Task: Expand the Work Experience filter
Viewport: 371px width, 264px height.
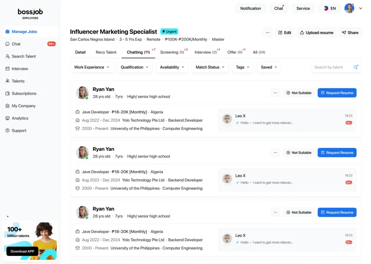Action: click(92, 67)
